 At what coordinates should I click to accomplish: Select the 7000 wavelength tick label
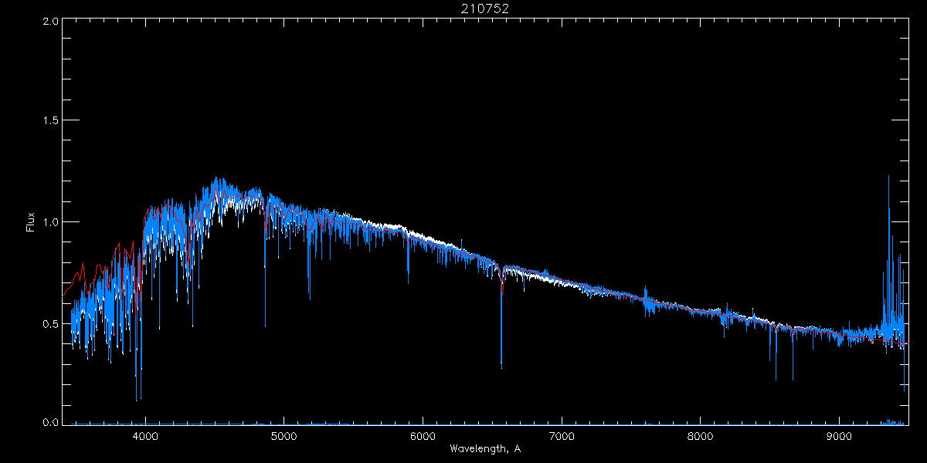(562, 435)
